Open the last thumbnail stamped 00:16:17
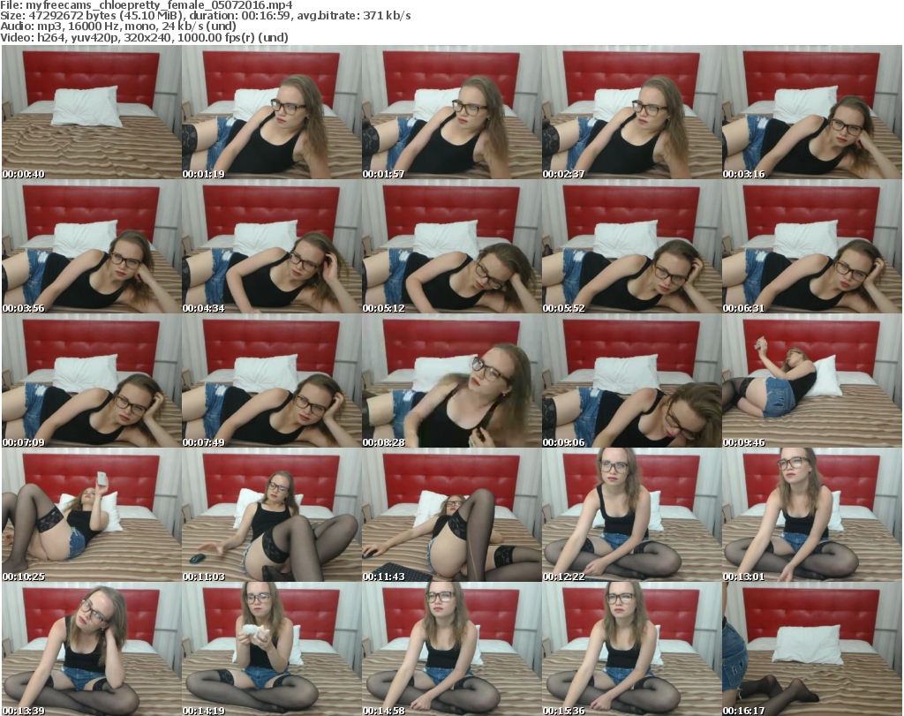Image resolution: width=904 pixels, height=716 pixels. (811, 649)
